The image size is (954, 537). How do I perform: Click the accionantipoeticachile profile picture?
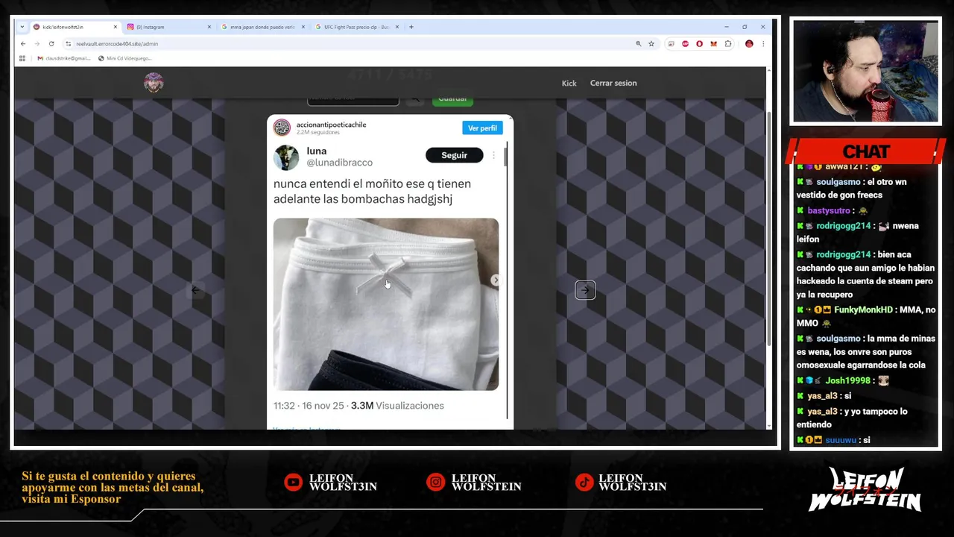tap(282, 128)
